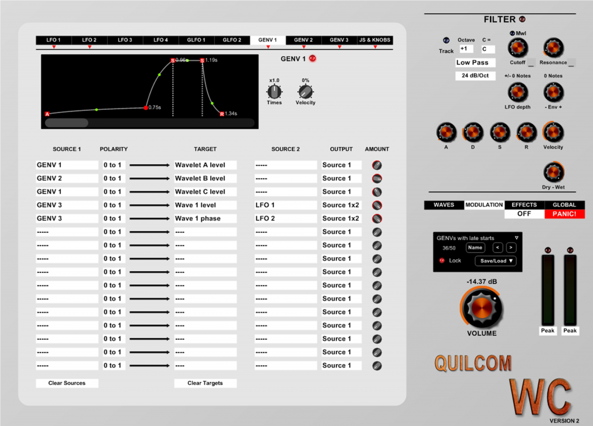Viewport: 593px width, 426px height.
Task: Open the WAVES page tab
Action: tap(444, 205)
